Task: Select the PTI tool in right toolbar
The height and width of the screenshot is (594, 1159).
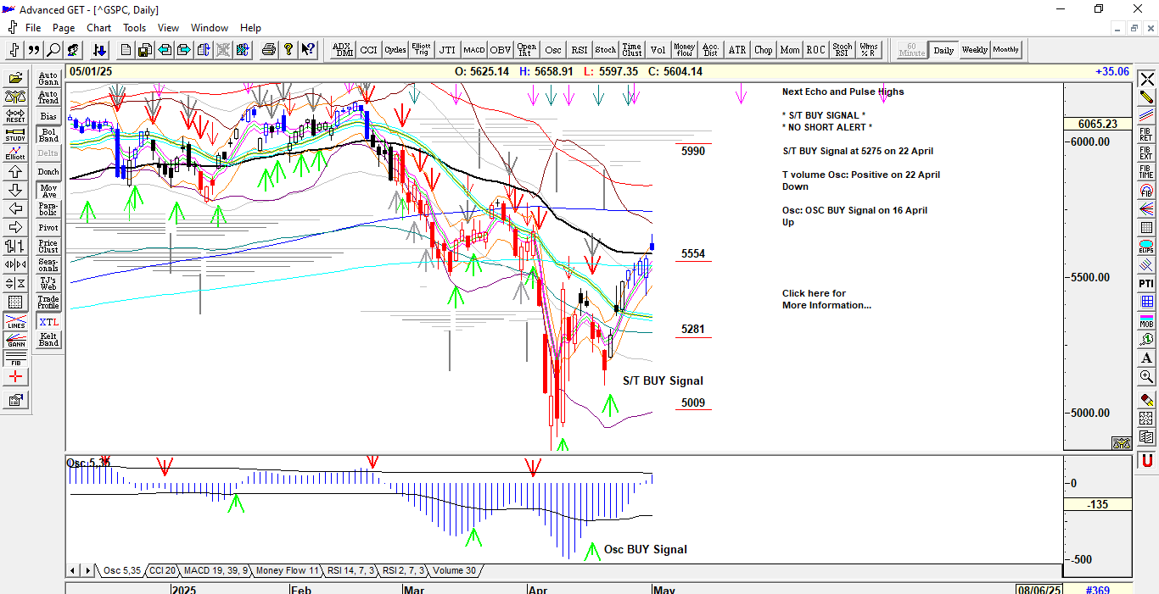Action: coord(1146,283)
